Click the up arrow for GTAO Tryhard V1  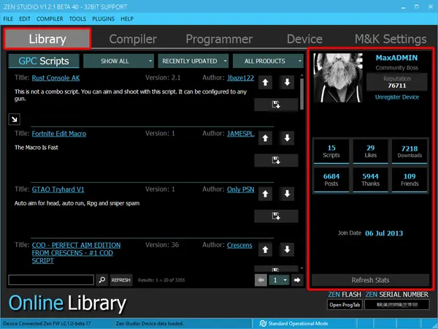click(266, 194)
